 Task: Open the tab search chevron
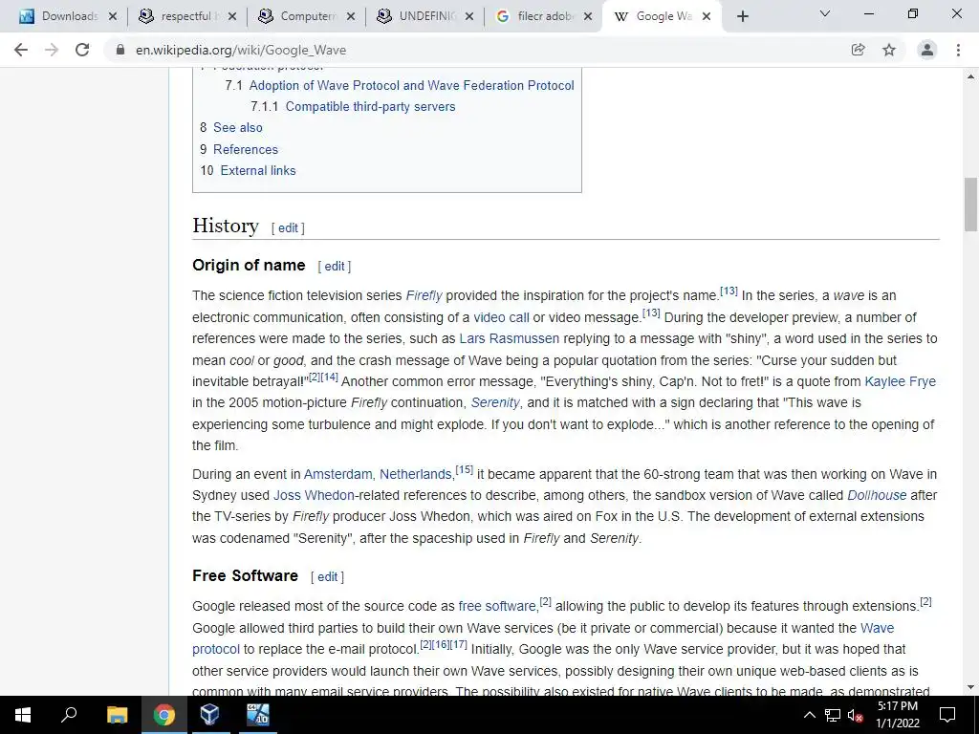pyautogui.click(x=825, y=13)
